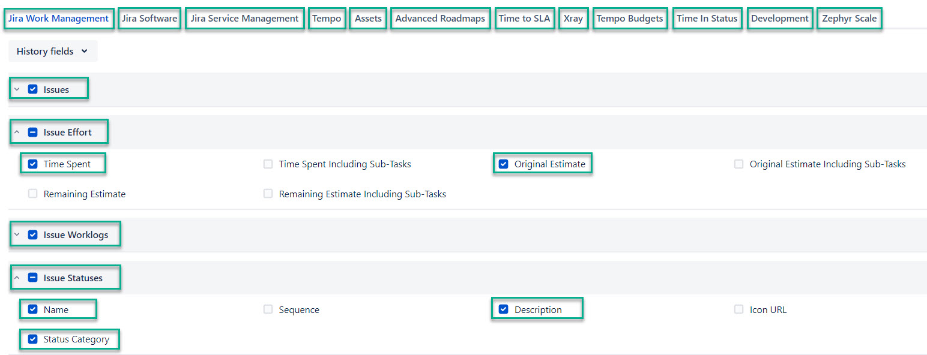This screenshot has height=355, width=927.
Task: Enable Time Spent Including Sub-Tasks checkbox
Action: pyautogui.click(x=268, y=164)
